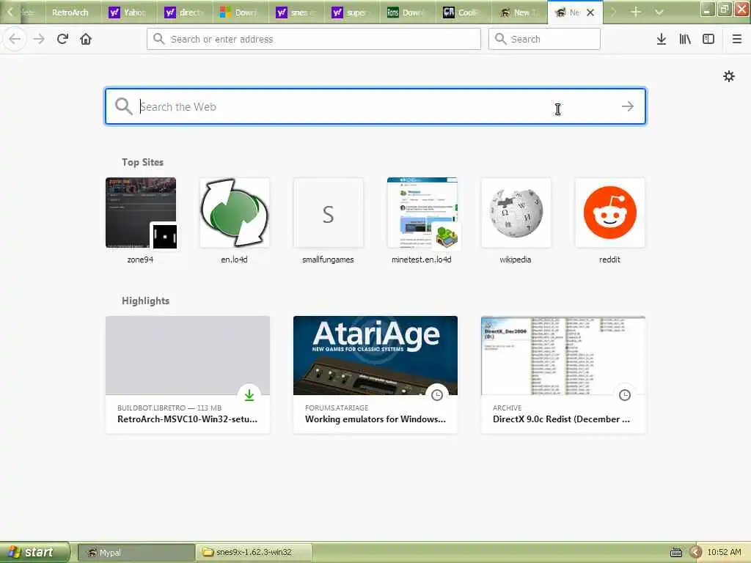Switch to the Microsoft Download tab
This screenshot has width=751, height=563.
click(x=240, y=12)
